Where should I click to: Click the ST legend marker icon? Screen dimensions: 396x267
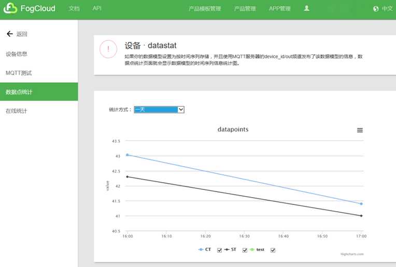coord(227,249)
